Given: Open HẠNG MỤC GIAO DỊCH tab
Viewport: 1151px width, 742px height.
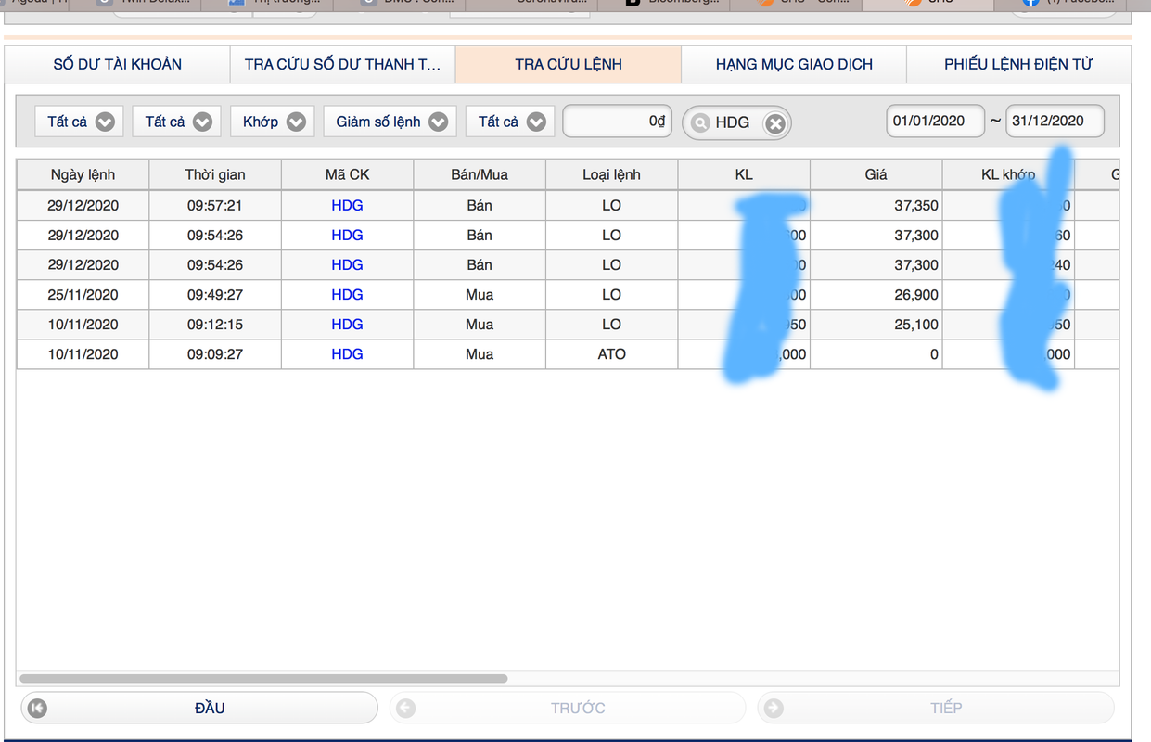Looking at the screenshot, I should coord(794,64).
